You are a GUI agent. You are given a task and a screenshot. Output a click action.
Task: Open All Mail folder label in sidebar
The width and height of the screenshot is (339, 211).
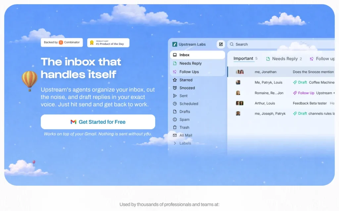[x=186, y=135]
